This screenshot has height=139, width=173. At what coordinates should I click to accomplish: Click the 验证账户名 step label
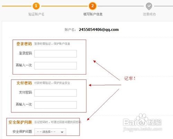point(36,14)
